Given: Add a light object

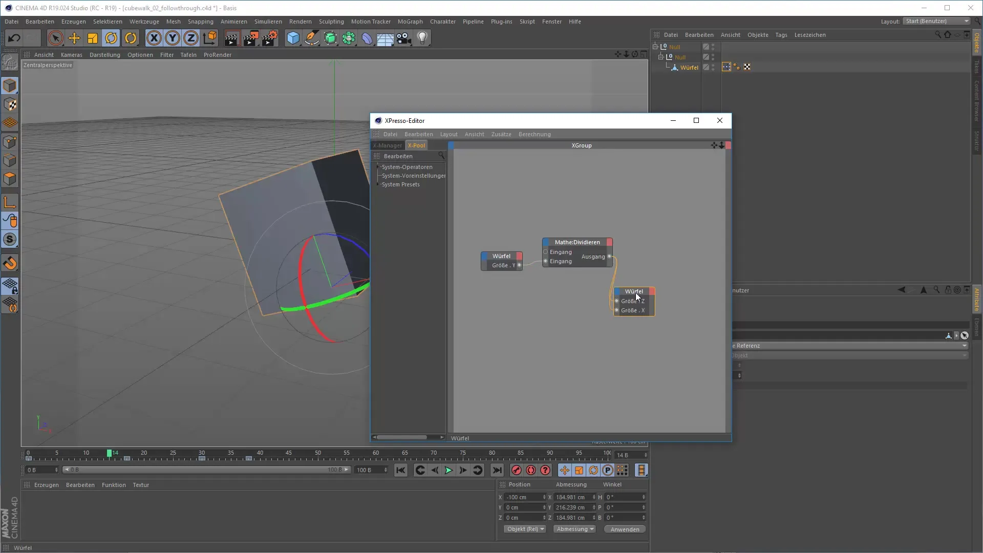Looking at the screenshot, I should tap(422, 38).
